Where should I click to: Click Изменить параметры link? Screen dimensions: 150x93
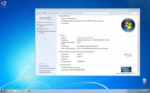129,55
